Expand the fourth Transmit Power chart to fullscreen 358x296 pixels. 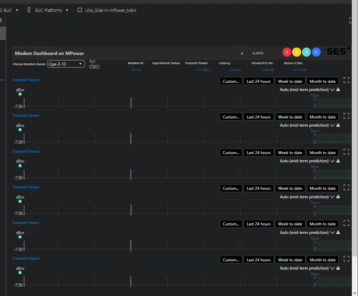346,187
